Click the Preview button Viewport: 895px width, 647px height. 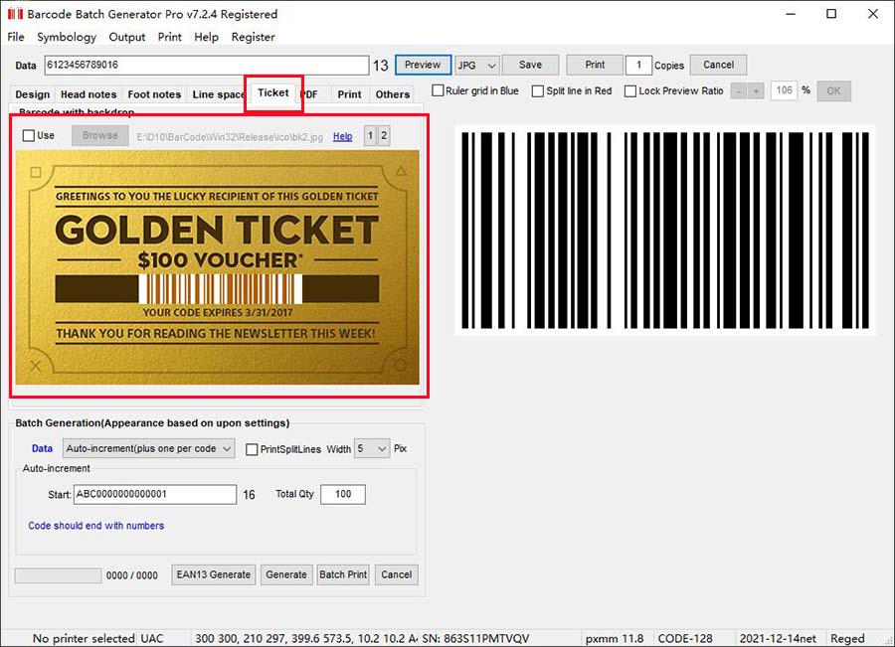tap(423, 65)
